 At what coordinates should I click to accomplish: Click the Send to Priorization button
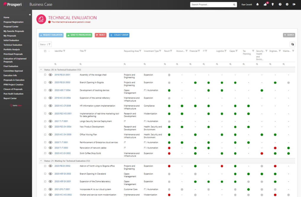click(x=79, y=35)
